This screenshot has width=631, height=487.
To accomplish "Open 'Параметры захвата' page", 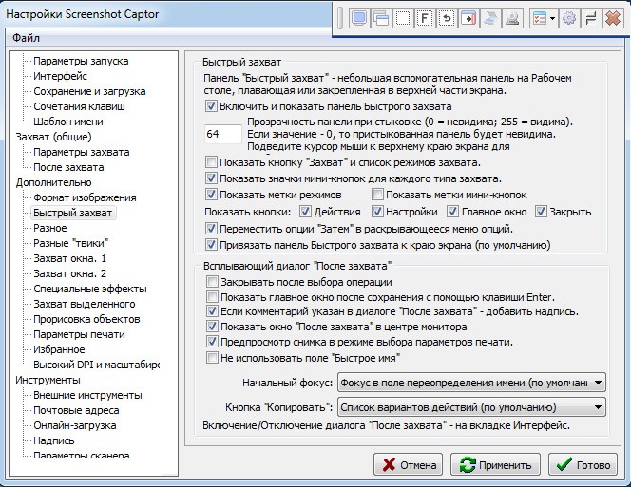I will [82, 152].
